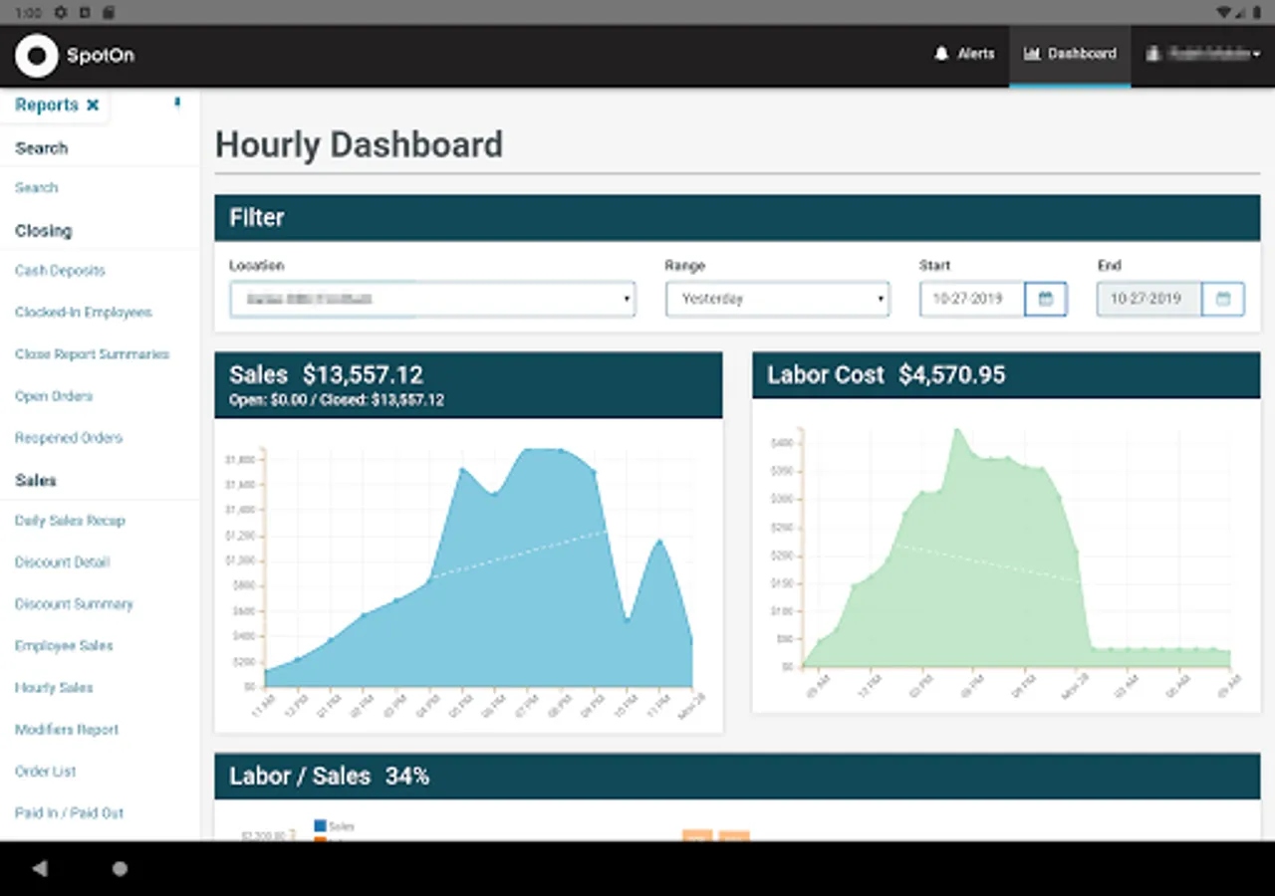The height and width of the screenshot is (896, 1275).
Task: Open the Range dropdown showing Yesterday
Action: [x=778, y=299]
